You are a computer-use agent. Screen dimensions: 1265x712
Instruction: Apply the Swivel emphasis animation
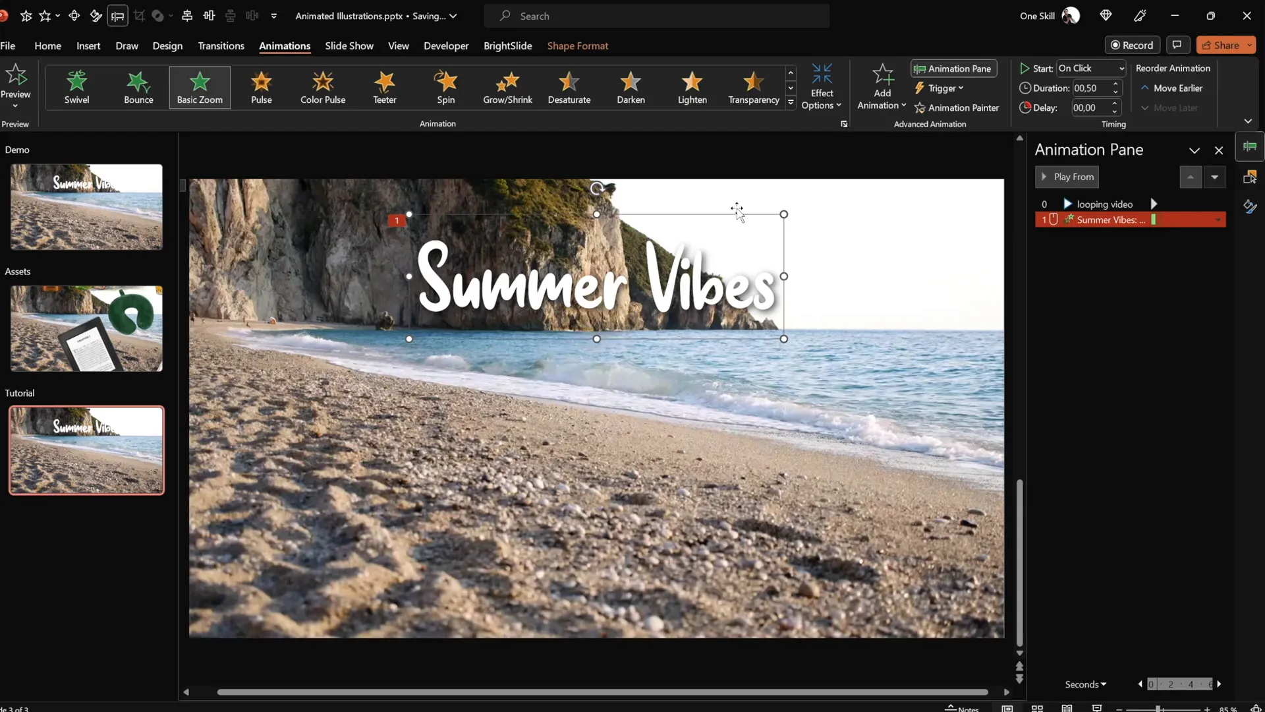[x=76, y=87]
